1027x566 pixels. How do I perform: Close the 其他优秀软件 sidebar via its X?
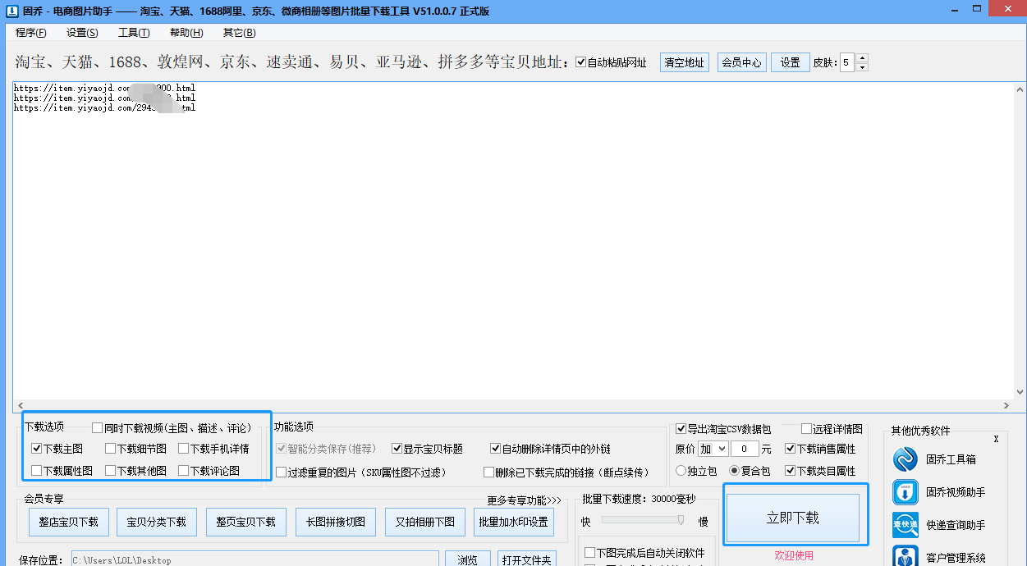(x=996, y=439)
